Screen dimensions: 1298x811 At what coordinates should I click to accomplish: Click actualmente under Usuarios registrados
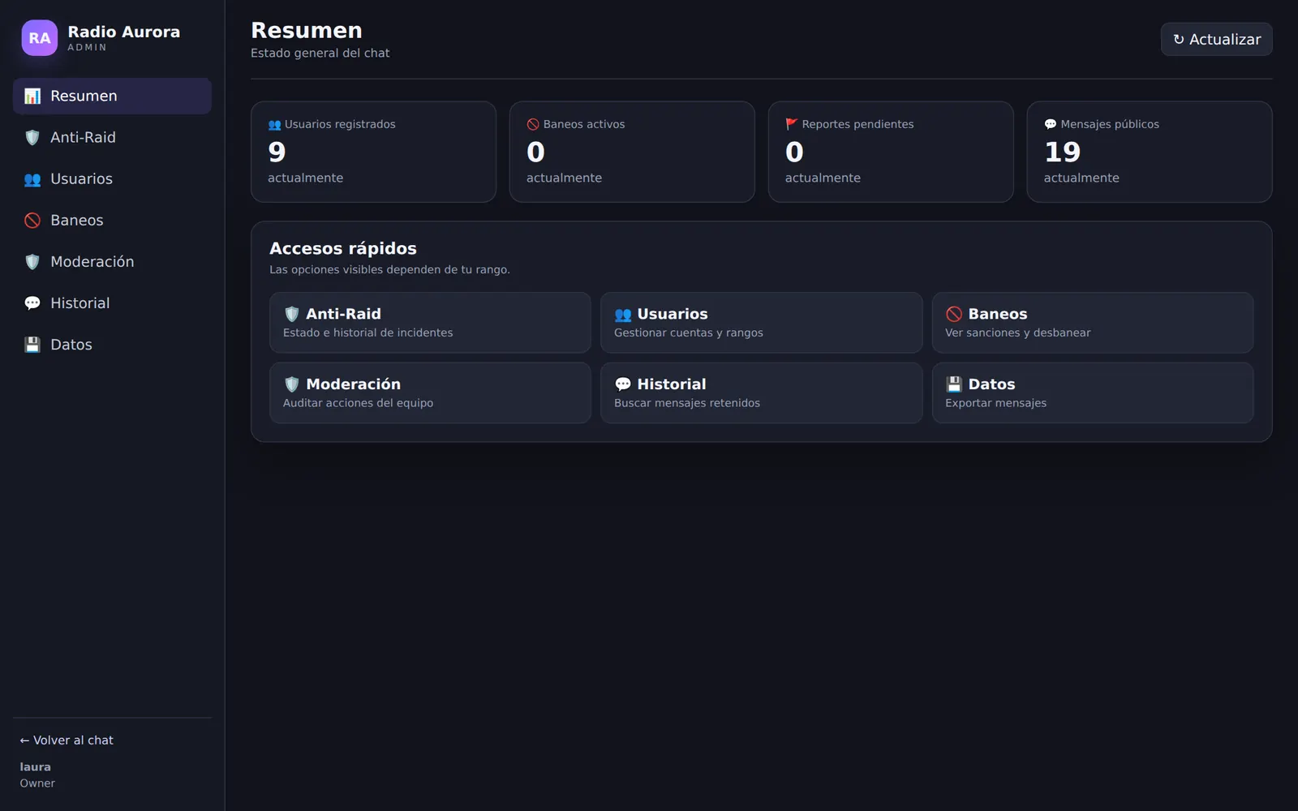(x=305, y=178)
